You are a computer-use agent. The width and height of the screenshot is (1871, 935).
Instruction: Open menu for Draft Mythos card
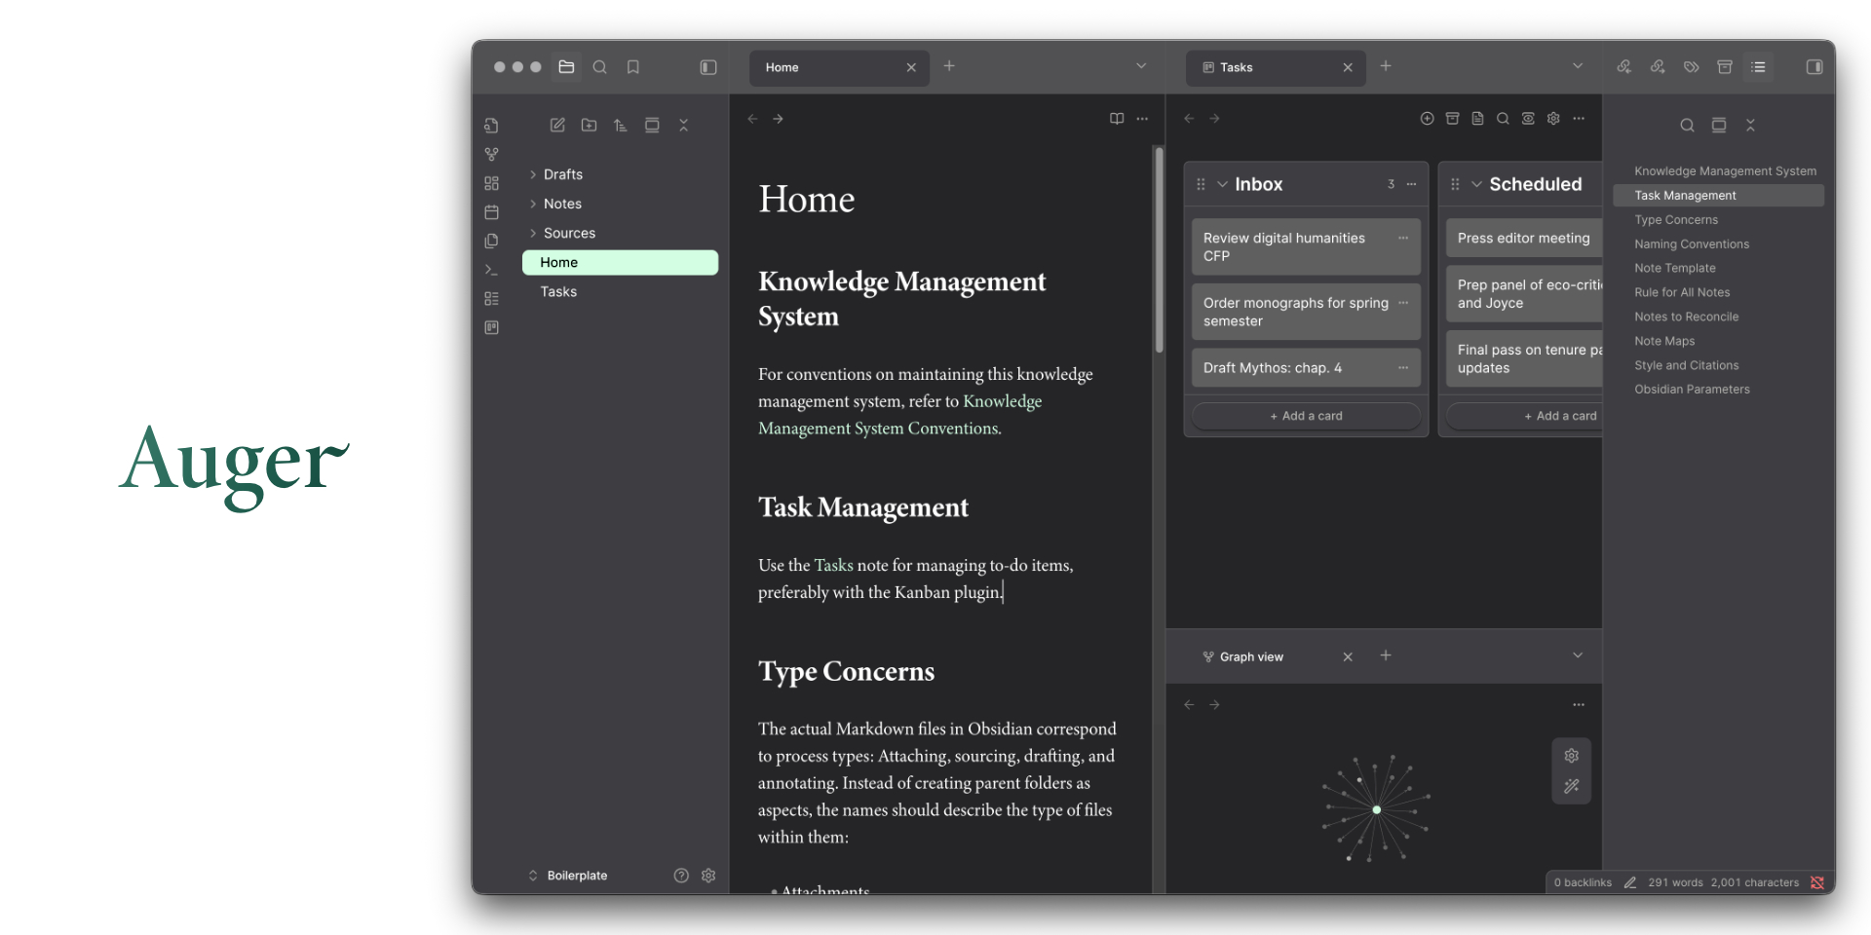coord(1403,367)
